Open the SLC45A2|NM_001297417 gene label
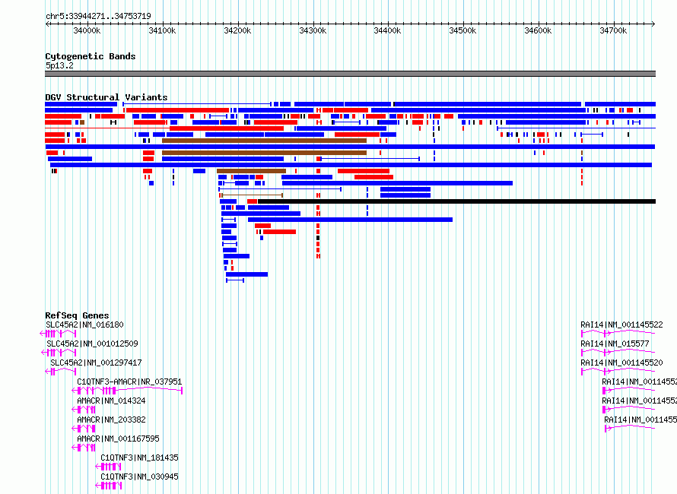Screen dimensions: 677x494 tap(96, 363)
